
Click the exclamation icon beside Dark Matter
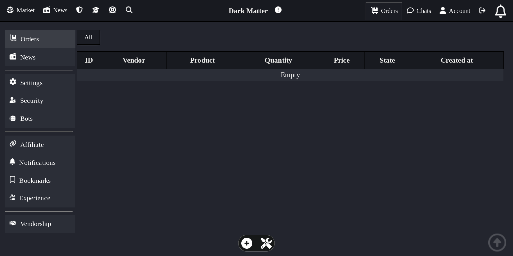tap(278, 10)
